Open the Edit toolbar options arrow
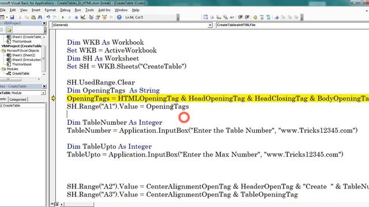The height and width of the screenshot is (207, 369). [x=302, y=17]
